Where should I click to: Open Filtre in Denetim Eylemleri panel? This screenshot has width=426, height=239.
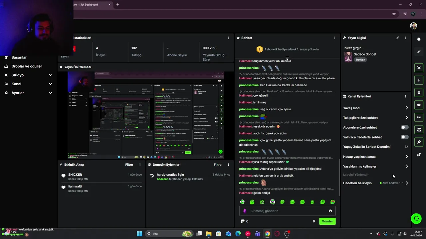point(218,165)
